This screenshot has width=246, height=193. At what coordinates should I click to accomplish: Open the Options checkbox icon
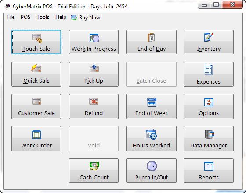click(x=209, y=102)
